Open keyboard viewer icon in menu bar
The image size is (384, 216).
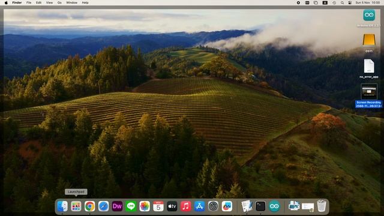[x=307, y=2]
